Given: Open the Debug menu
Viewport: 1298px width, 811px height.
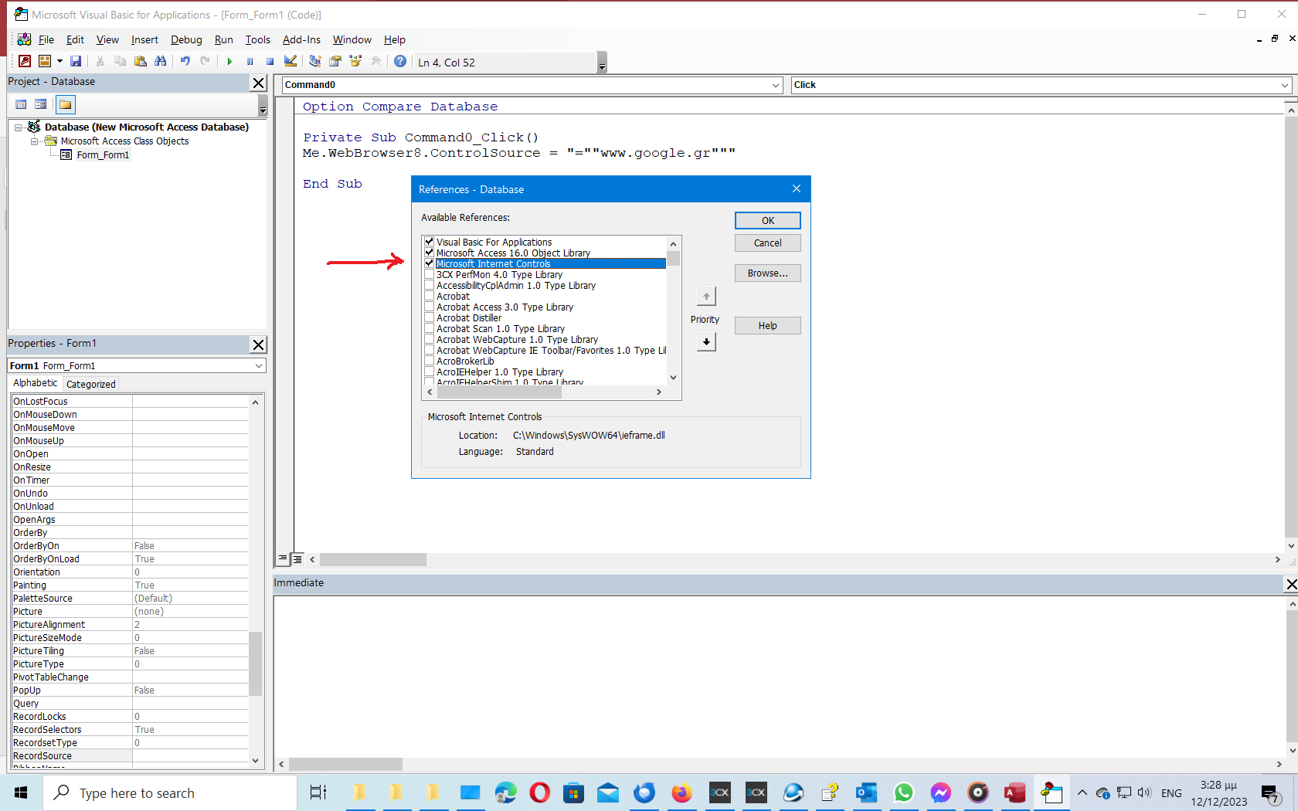Looking at the screenshot, I should pyautogui.click(x=186, y=39).
